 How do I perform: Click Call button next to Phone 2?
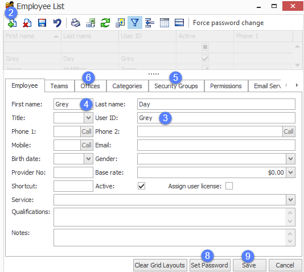click(x=289, y=131)
